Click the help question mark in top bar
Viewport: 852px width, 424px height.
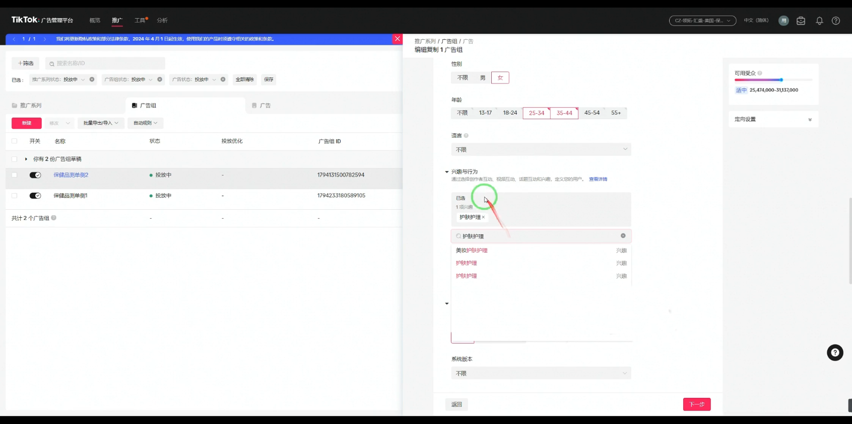(x=836, y=21)
